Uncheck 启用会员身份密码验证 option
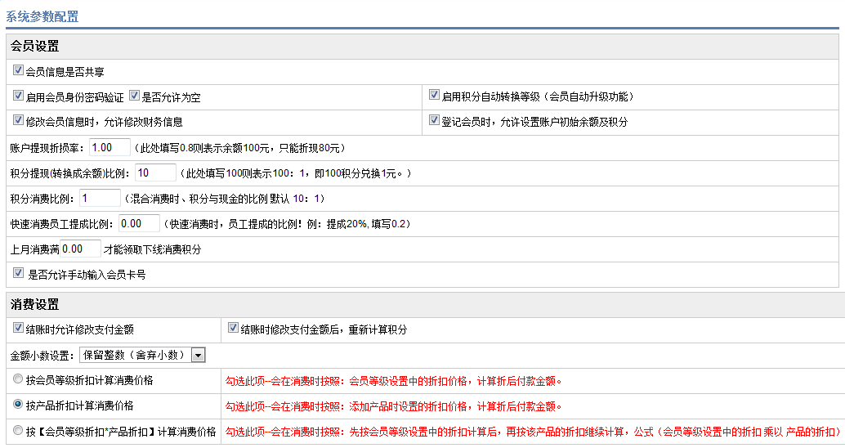Image resolution: width=845 pixels, height=448 pixels. [19, 96]
